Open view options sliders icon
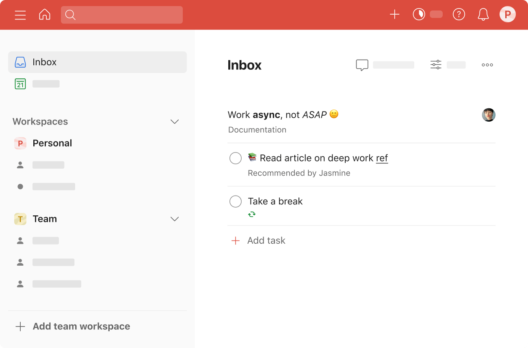Viewport: 528px width, 348px height. click(x=436, y=65)
